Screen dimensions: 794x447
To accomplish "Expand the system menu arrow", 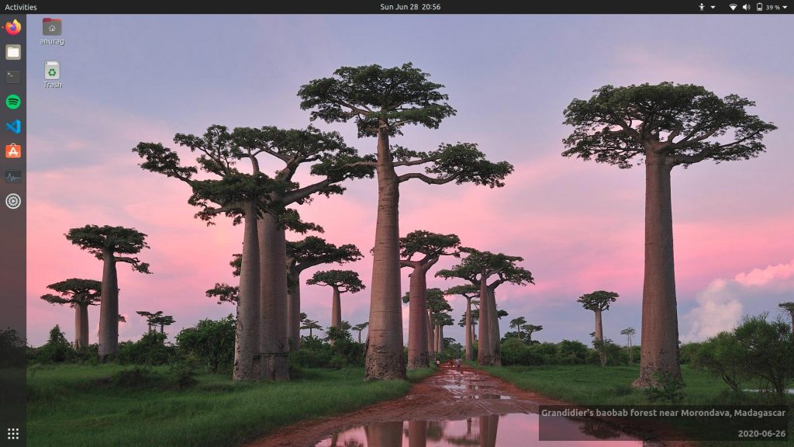I will (785, 7).
